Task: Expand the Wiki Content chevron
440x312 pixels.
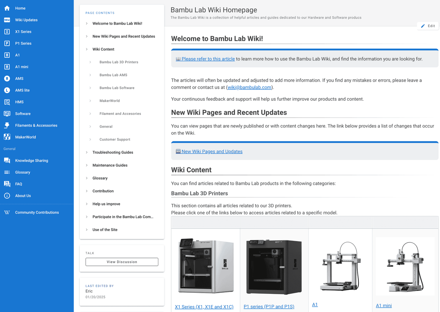Action: 87,49
